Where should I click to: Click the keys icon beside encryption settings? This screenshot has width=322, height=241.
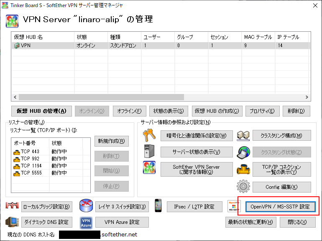coord(149,135)
